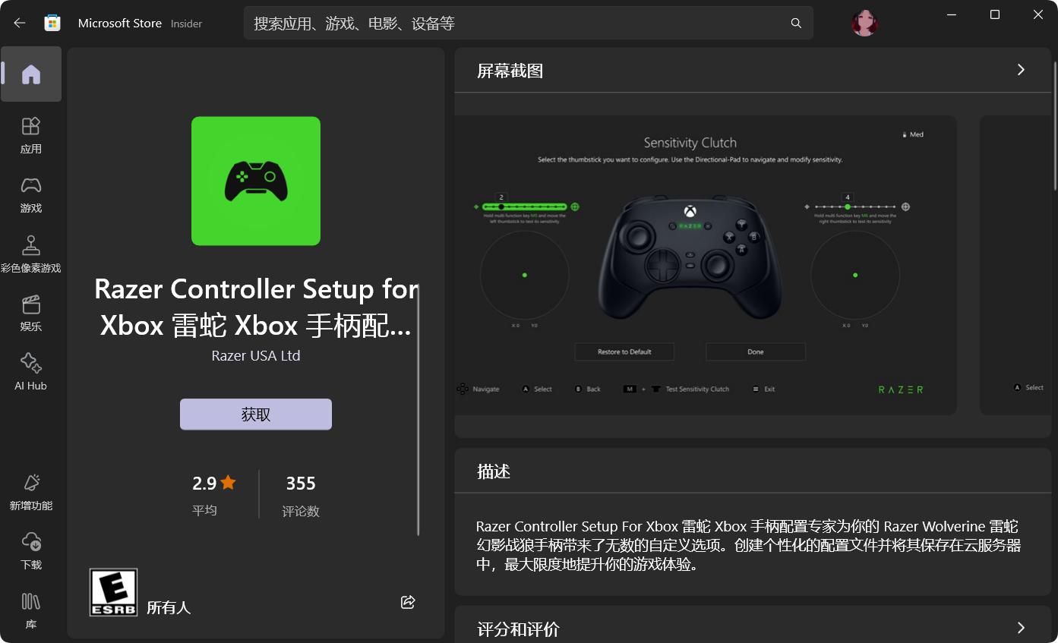1058x643 pixels.
Task: Click the share icon beside ESRB rating
Action: click(x=408, y=602)
